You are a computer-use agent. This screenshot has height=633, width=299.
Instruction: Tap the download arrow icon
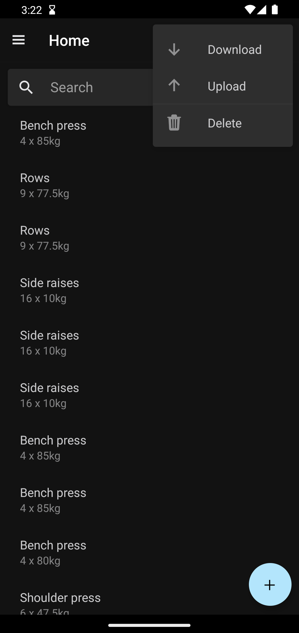174,50
